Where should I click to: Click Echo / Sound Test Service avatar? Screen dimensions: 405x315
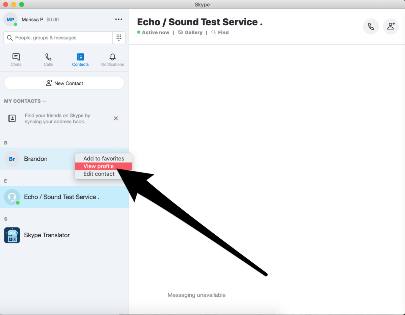(x=12, y=197)
